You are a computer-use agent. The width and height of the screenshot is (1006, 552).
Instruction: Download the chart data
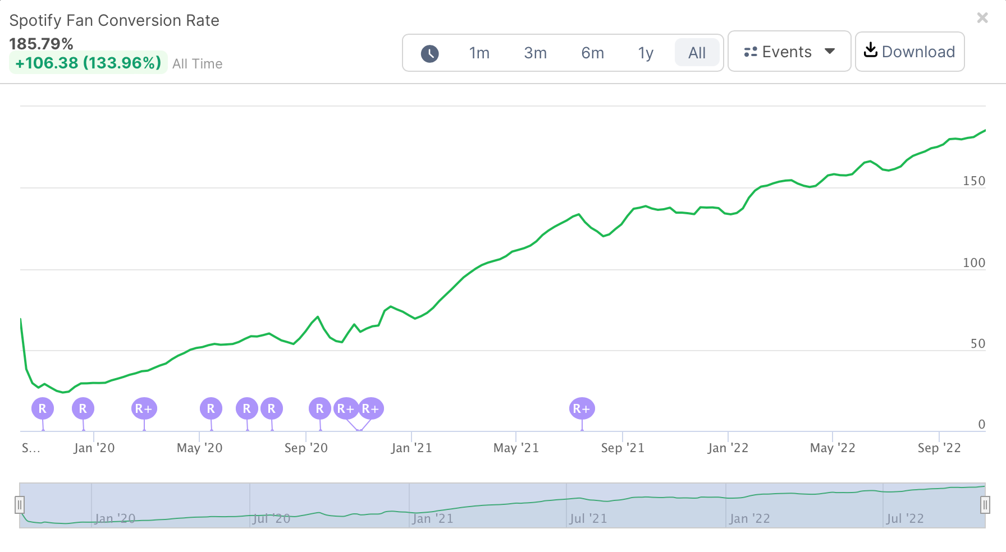[909, 52]
